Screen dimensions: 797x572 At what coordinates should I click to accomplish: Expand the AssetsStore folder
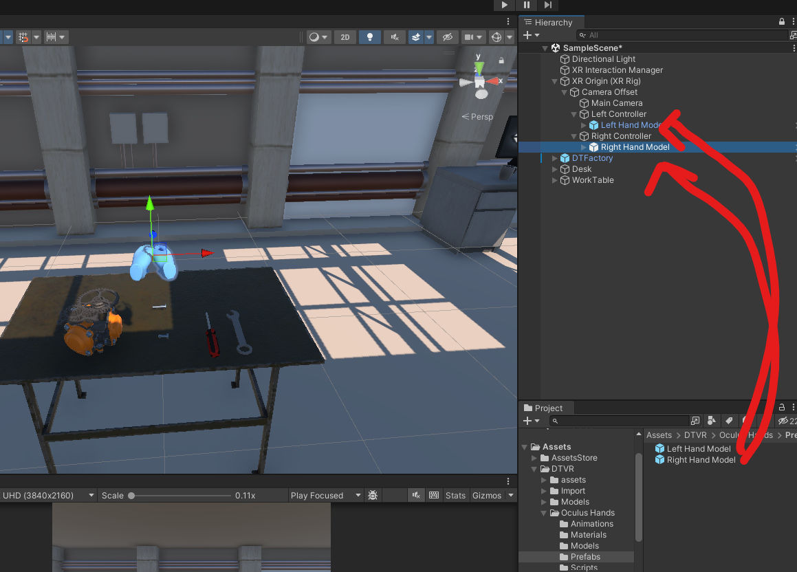[534, 458]
